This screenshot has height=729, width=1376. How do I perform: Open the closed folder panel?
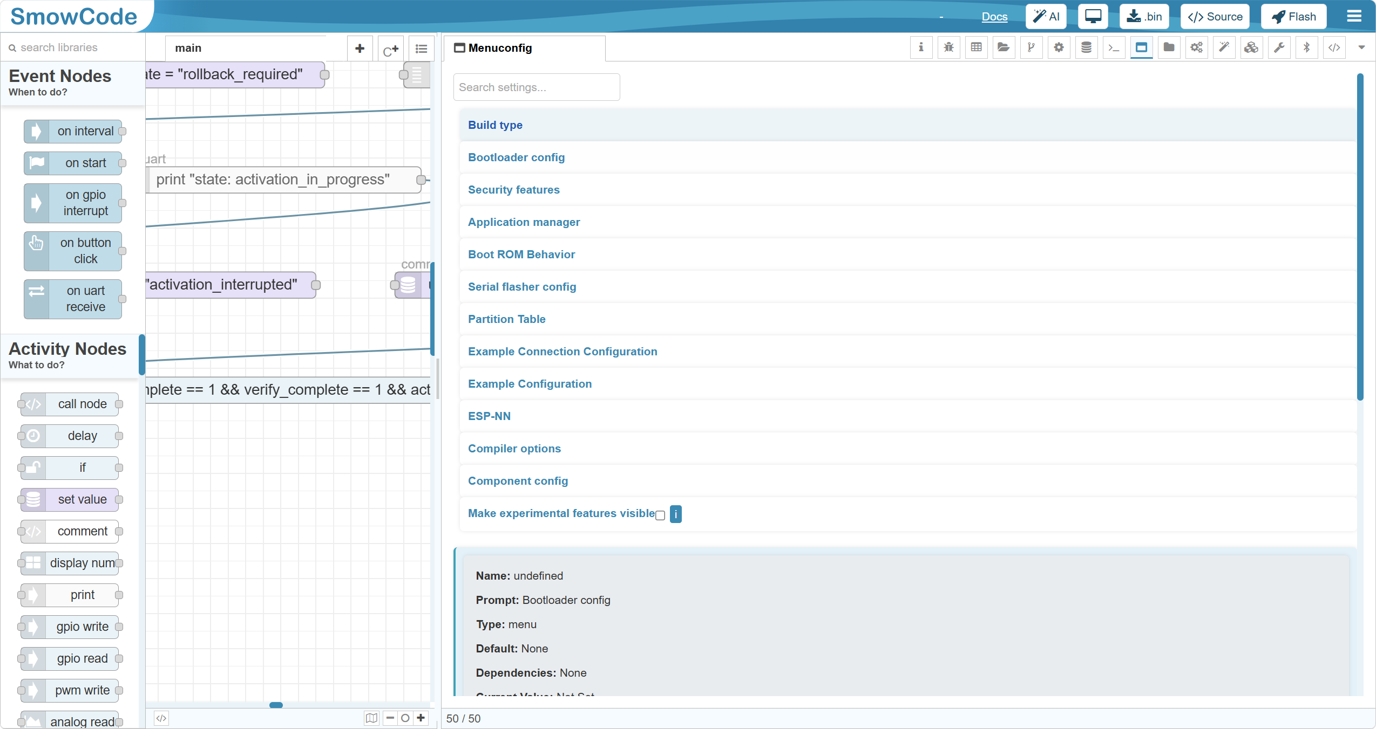click(x=1169, y=47)
